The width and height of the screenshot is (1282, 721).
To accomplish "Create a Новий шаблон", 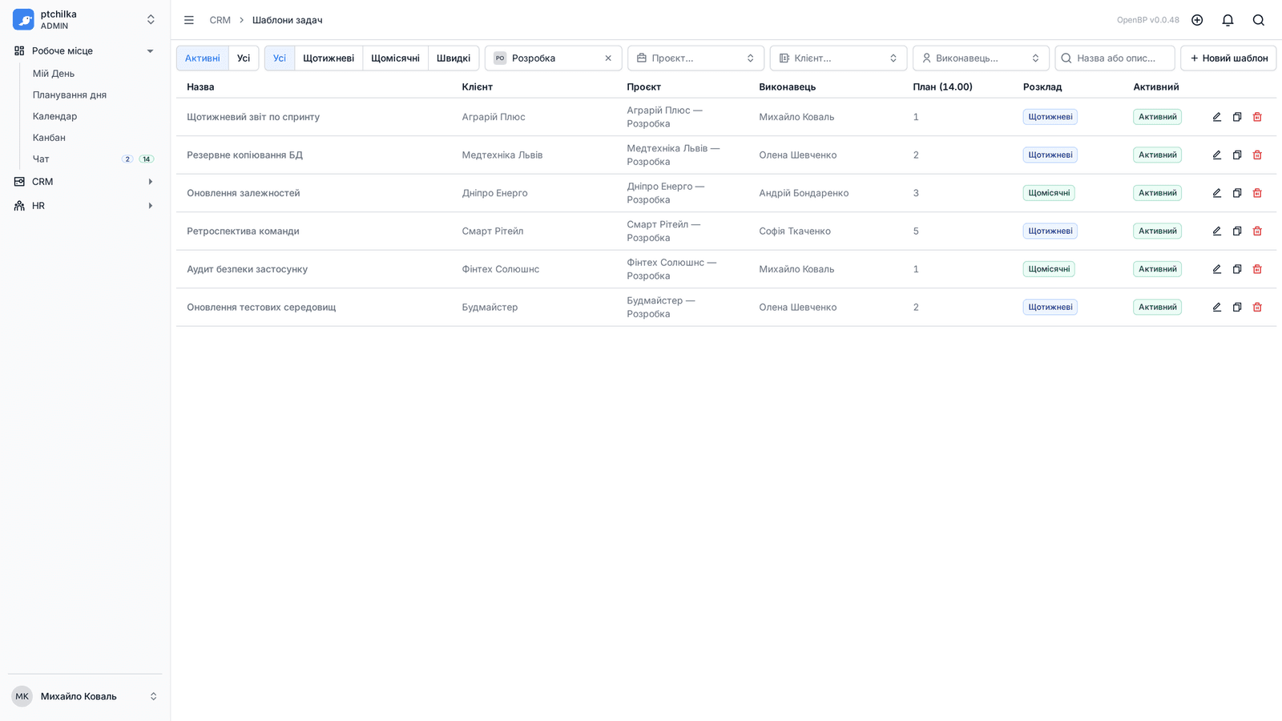I will click(1228, 58).
